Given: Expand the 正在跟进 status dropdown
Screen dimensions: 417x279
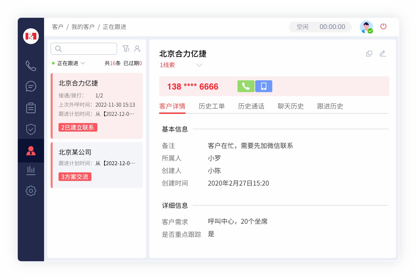Looking at the screenshot, I should coord(71,63).
